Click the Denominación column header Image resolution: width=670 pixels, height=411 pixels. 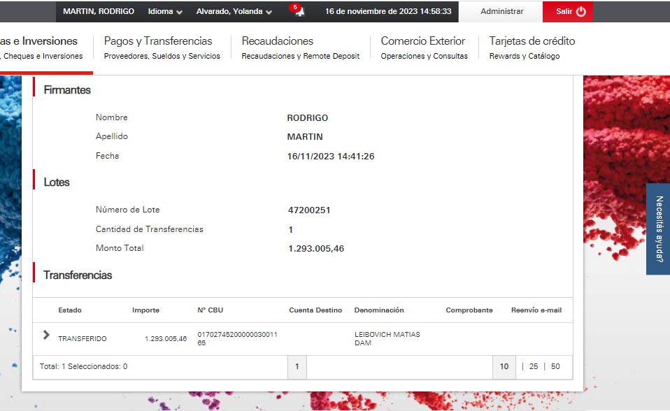point(379,310)
